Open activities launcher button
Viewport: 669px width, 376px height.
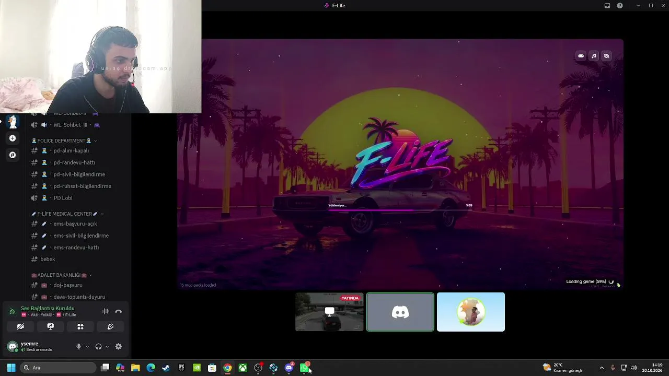(80, 326)
